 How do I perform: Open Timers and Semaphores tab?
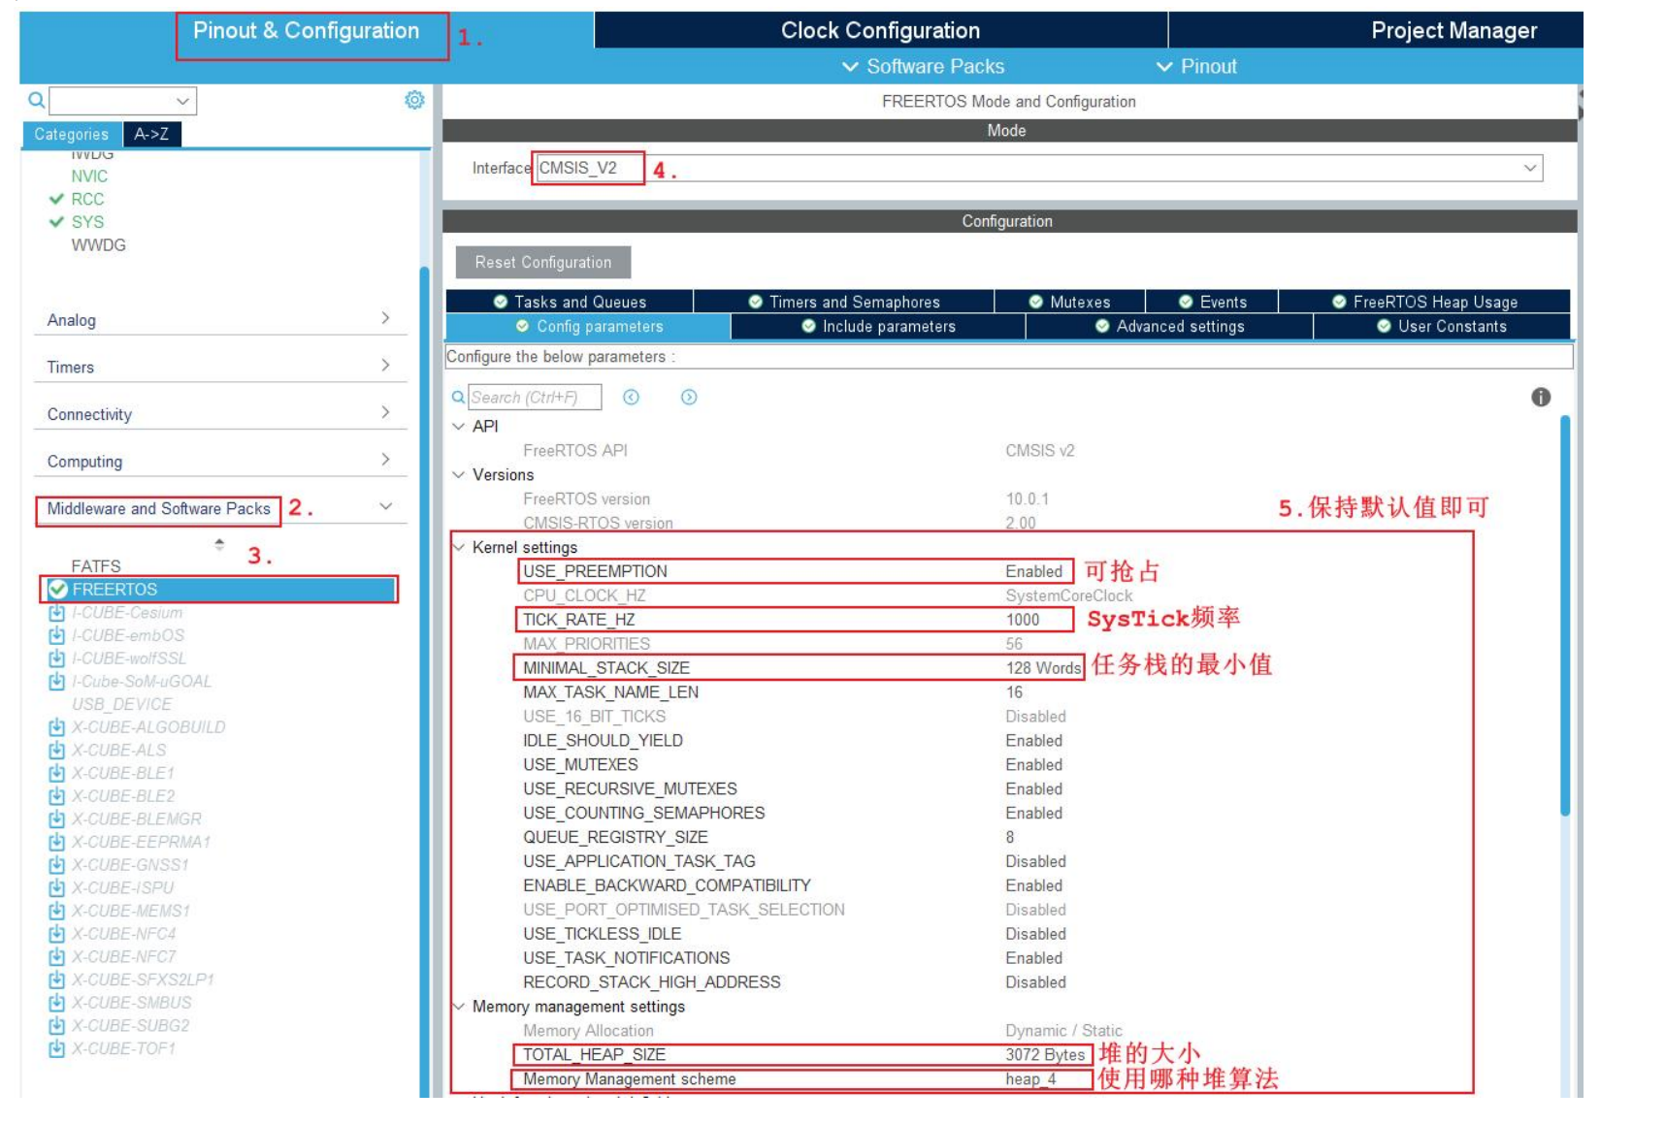(844, 302)
